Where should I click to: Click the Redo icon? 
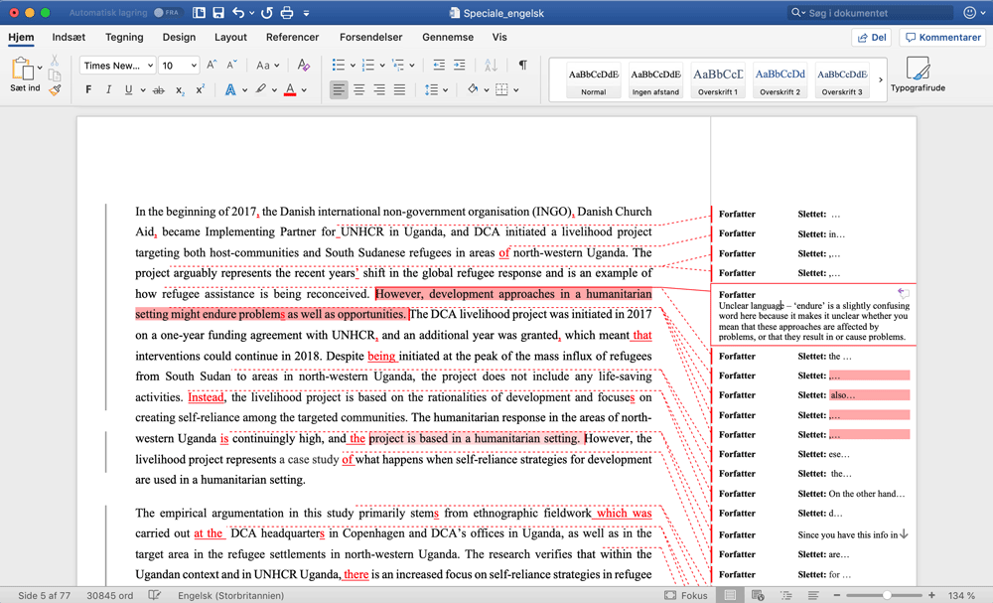[266, 13]
